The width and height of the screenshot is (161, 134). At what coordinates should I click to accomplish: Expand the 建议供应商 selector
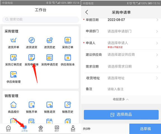click(121, 55)
